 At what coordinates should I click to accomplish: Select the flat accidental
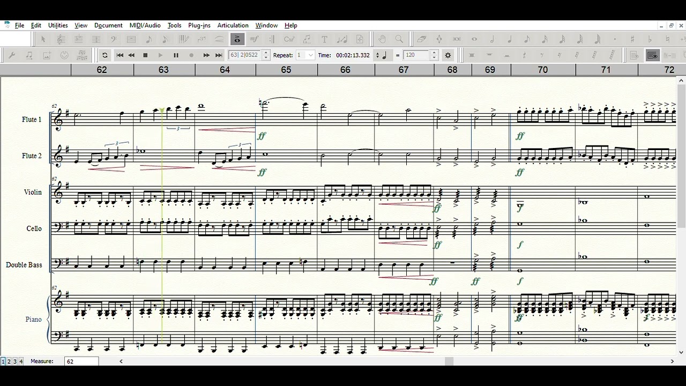coord(650,39)
